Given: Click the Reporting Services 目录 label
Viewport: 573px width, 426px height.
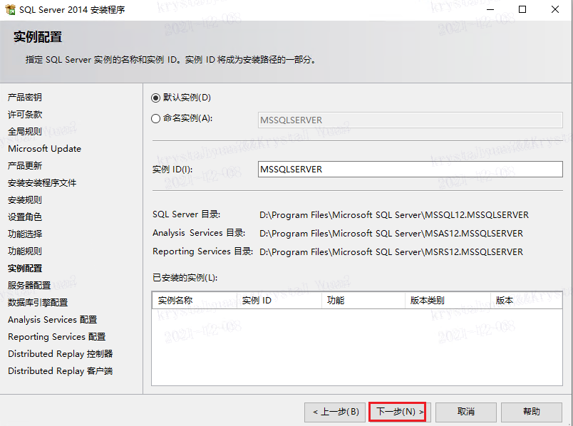Looking at the screenshot, I should coord(203,251).
